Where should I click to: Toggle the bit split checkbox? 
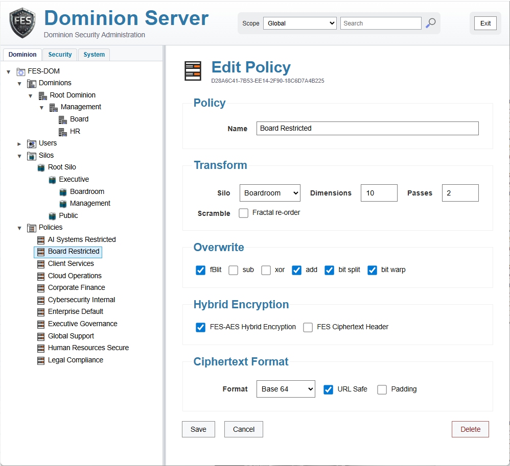330,270
